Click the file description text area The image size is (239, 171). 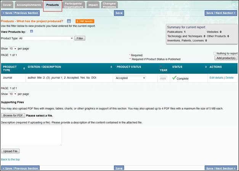coord(31,135)
